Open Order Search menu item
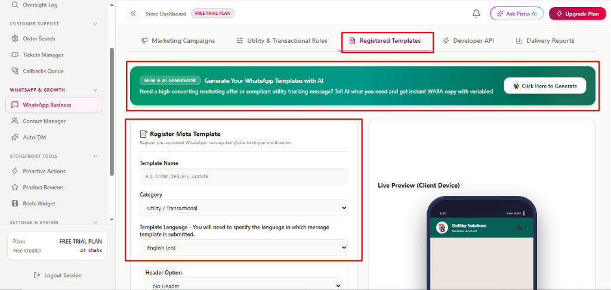Viewport: 611px width, 290px height. (x=54, y=39)
